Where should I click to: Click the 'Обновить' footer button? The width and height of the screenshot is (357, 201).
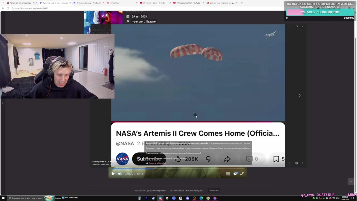click(214, 190)
